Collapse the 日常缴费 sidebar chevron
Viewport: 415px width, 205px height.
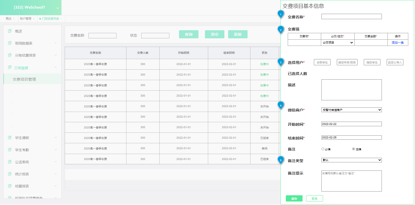(x=56, y=67)
